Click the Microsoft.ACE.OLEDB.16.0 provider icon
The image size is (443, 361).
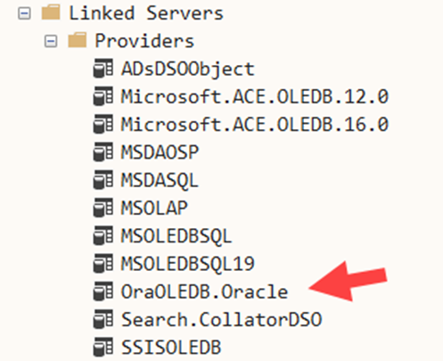(x=103, y=124)
